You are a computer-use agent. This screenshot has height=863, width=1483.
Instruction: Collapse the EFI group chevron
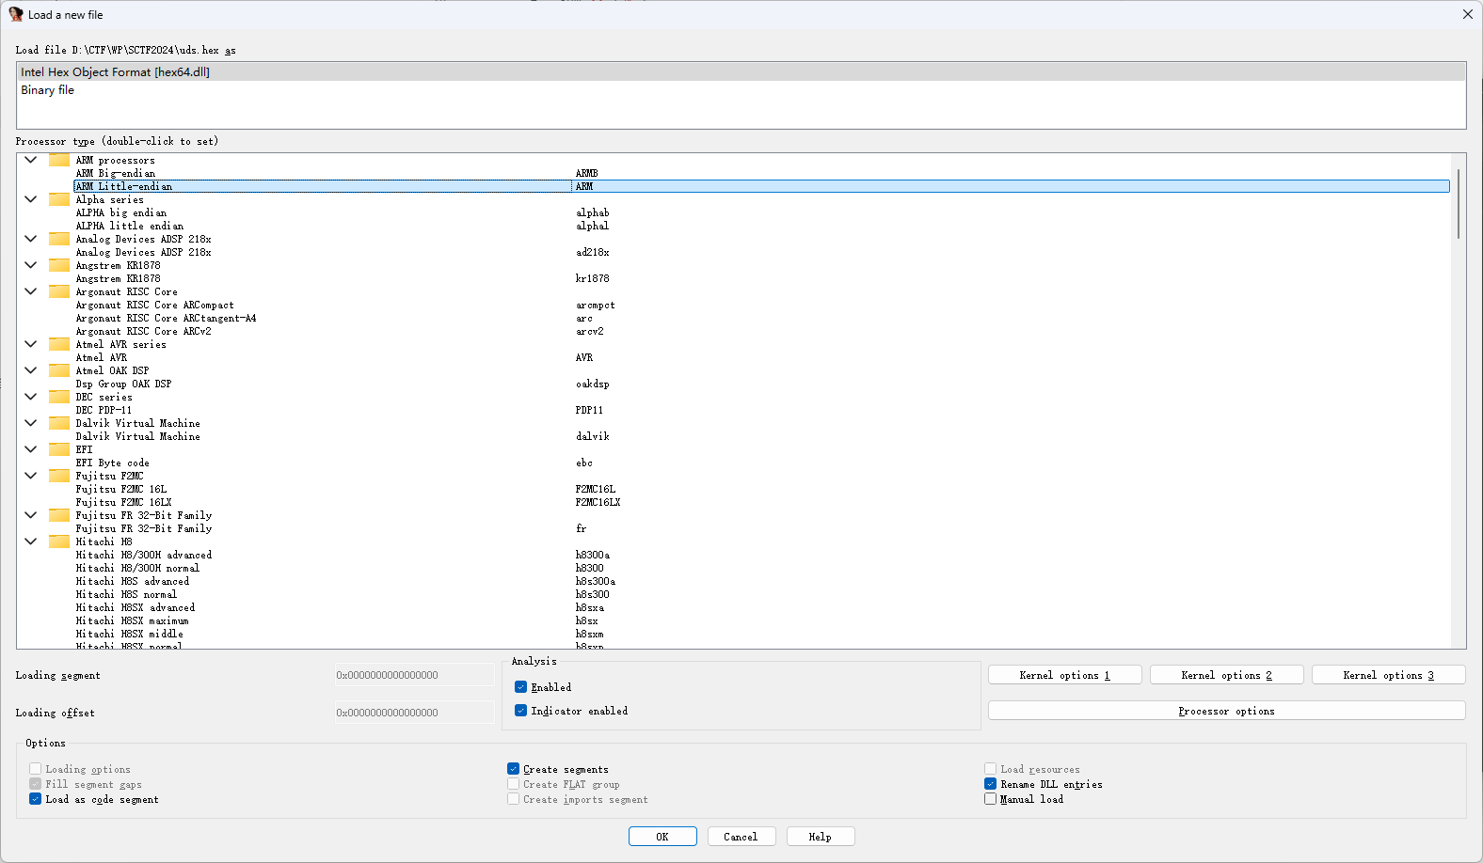(x=31, y=449)
